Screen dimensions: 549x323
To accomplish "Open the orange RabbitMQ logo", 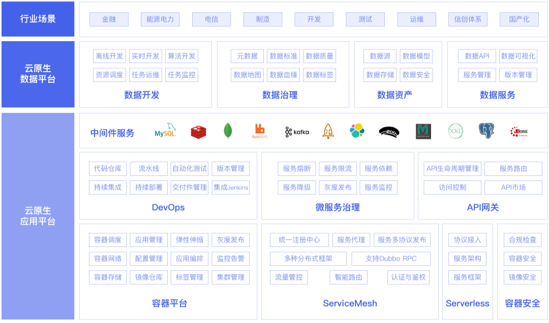I will tap(260, 131).
